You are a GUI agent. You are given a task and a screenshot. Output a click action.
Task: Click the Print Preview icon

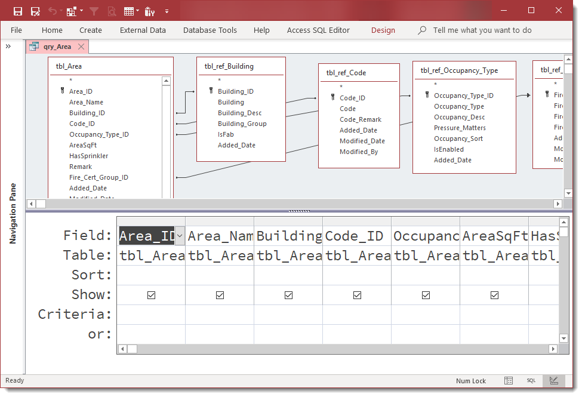click(112, 11)
